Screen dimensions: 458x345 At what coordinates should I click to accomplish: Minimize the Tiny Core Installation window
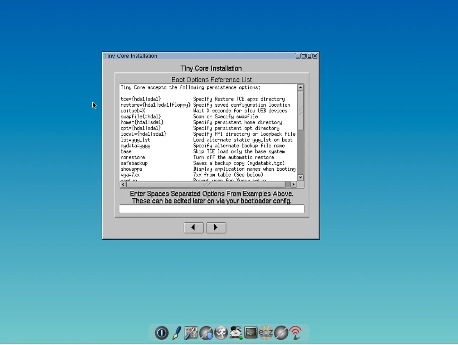(298, 56)
